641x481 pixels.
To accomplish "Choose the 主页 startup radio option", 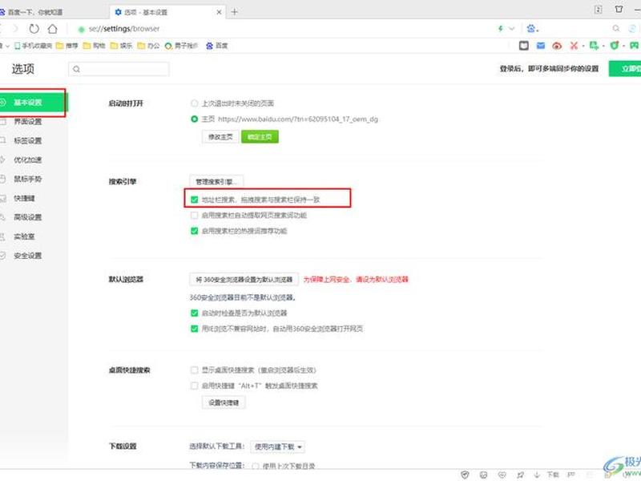I will (x=195, y=119).
